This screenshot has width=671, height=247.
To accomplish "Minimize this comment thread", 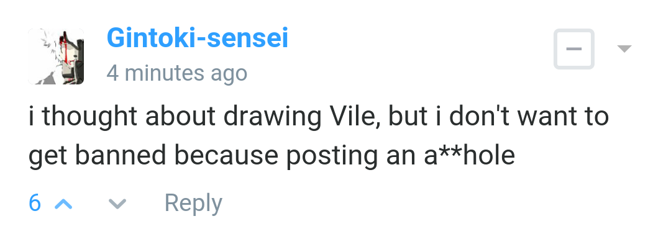I will click(574, 48).
